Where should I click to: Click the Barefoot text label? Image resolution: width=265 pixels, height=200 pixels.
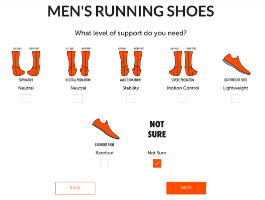point(104,153)
